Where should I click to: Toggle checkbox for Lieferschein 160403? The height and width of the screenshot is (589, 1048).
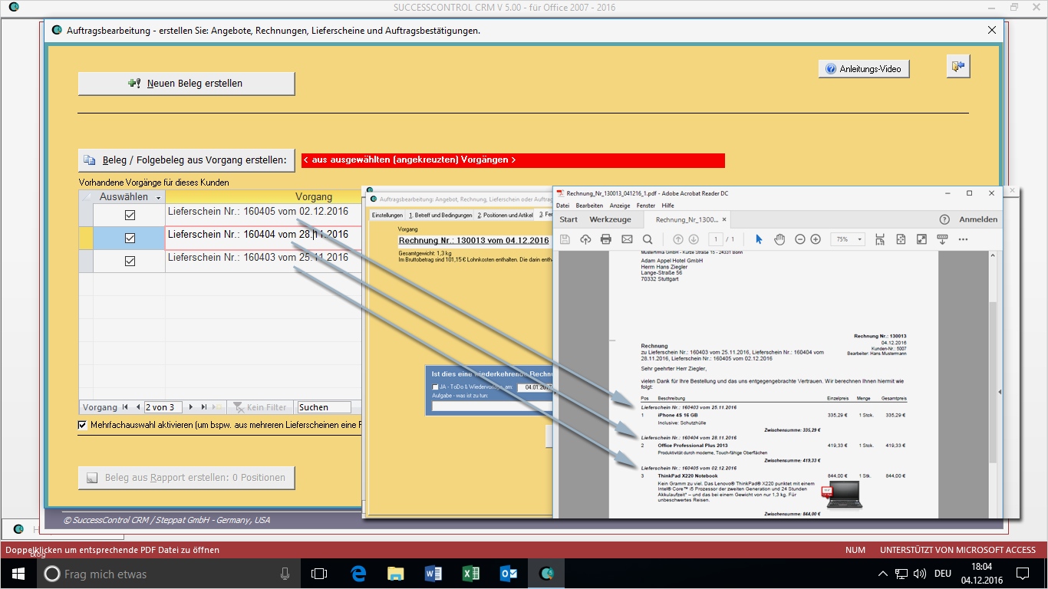click(130, 261)
